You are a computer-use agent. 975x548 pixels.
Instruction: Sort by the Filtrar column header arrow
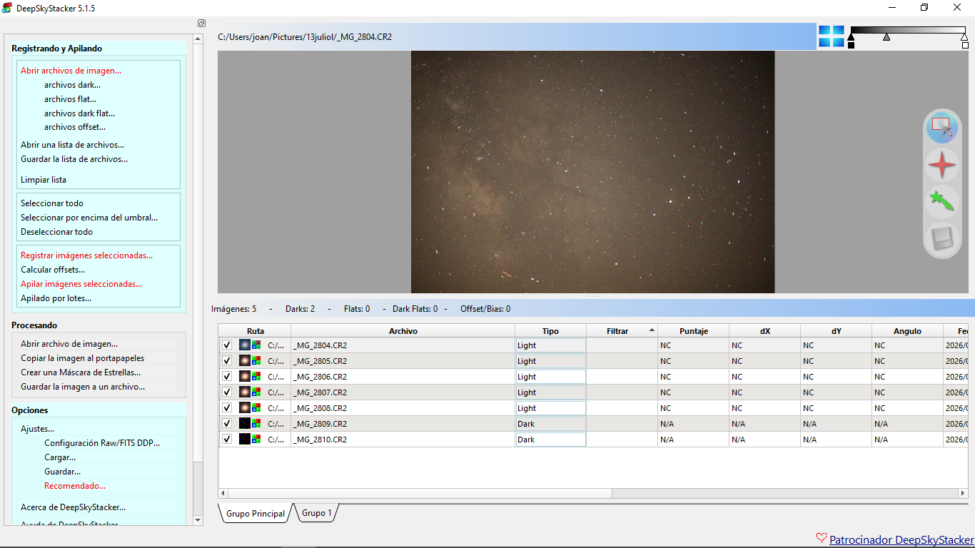coord(651,330)
